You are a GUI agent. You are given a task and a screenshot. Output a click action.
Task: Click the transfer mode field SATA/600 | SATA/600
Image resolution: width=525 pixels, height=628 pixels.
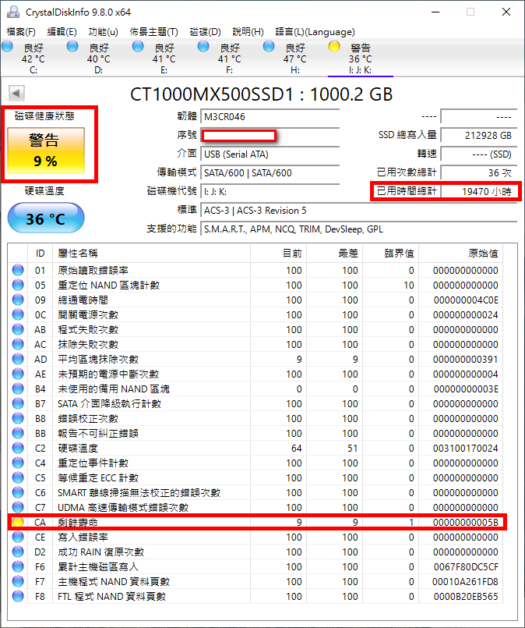[270, 173]
